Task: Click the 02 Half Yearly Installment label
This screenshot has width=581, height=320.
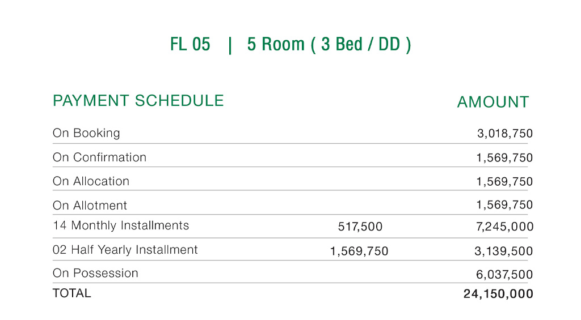Action: (x=125, y=250)
